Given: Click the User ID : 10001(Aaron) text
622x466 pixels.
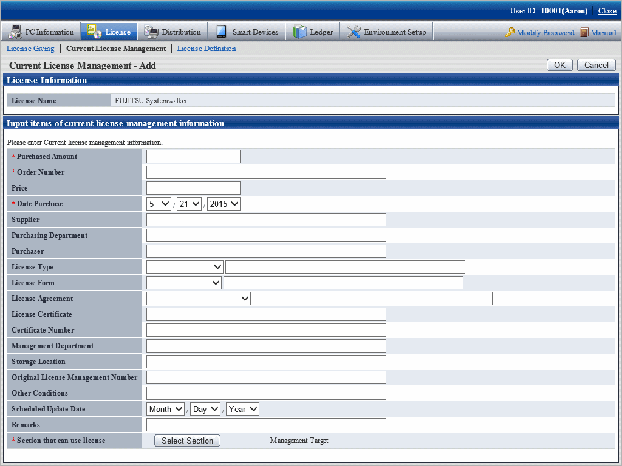Looking at the screenshot, I should pyautogui.click(x=549, y=11).
